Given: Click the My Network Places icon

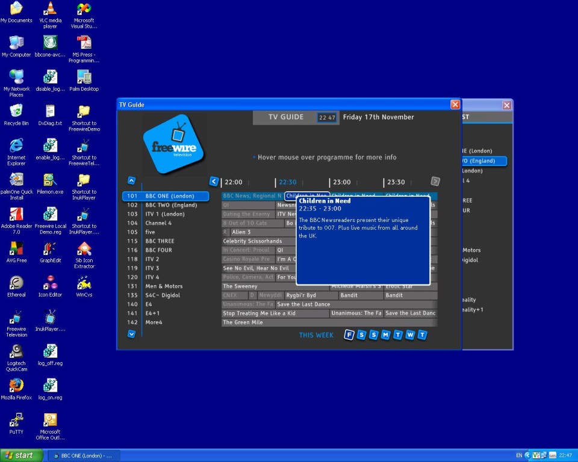Looking at the screenshot, I should (x=17, y=84).
